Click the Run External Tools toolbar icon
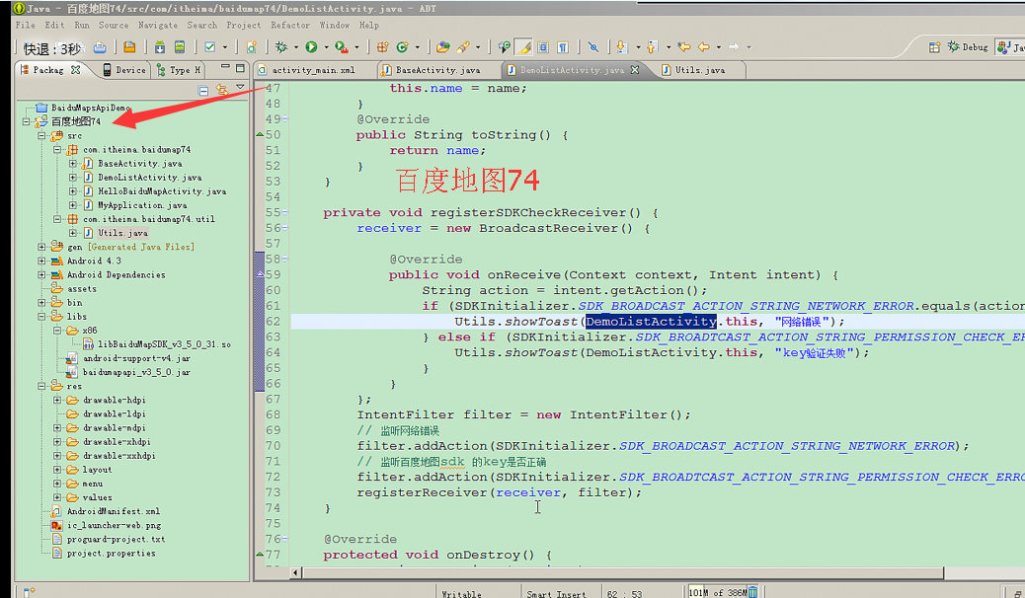Image resolution: width=1025 pixels, height=598 pixels. [x=341, y=47]
